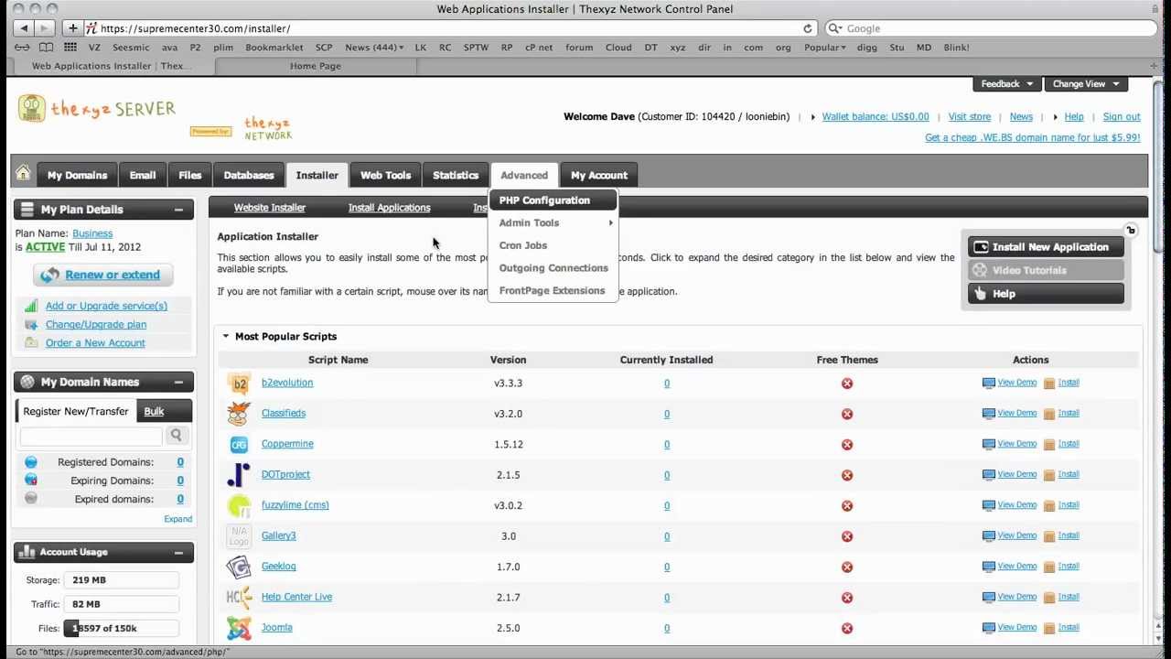Select PHP Configuration from Advanced menu
This screenshot has height=659, width=1171.
pos(554,200)
